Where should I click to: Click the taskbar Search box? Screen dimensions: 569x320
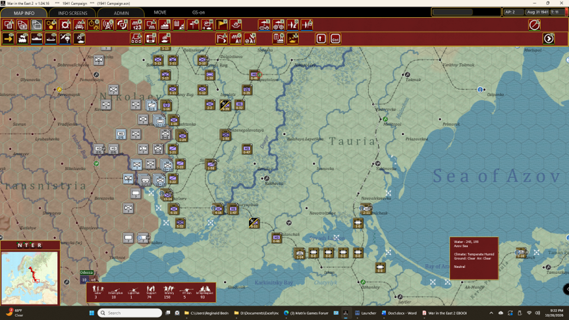pyautogui.click(x=130, y=313)
